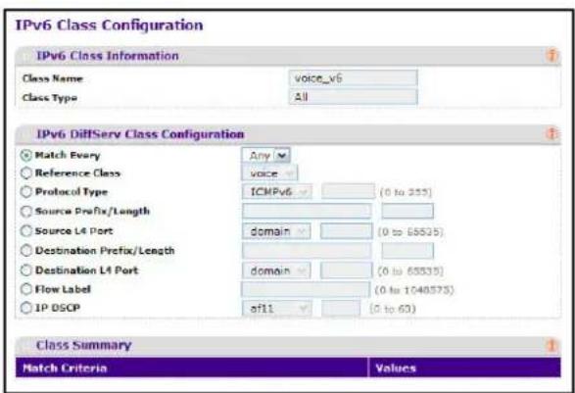The width and height of the screenshot is (575, 393).
Task: Choose the Protocol Type radio option
Action: (26, 191)
